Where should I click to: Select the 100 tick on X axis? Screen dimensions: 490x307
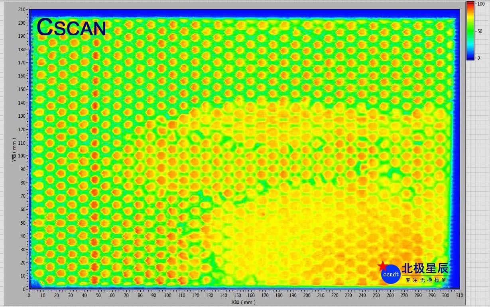tap(168, 295)
